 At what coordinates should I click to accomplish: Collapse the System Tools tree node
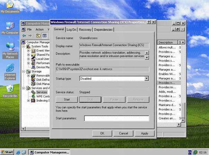click(x=24, y=46)
